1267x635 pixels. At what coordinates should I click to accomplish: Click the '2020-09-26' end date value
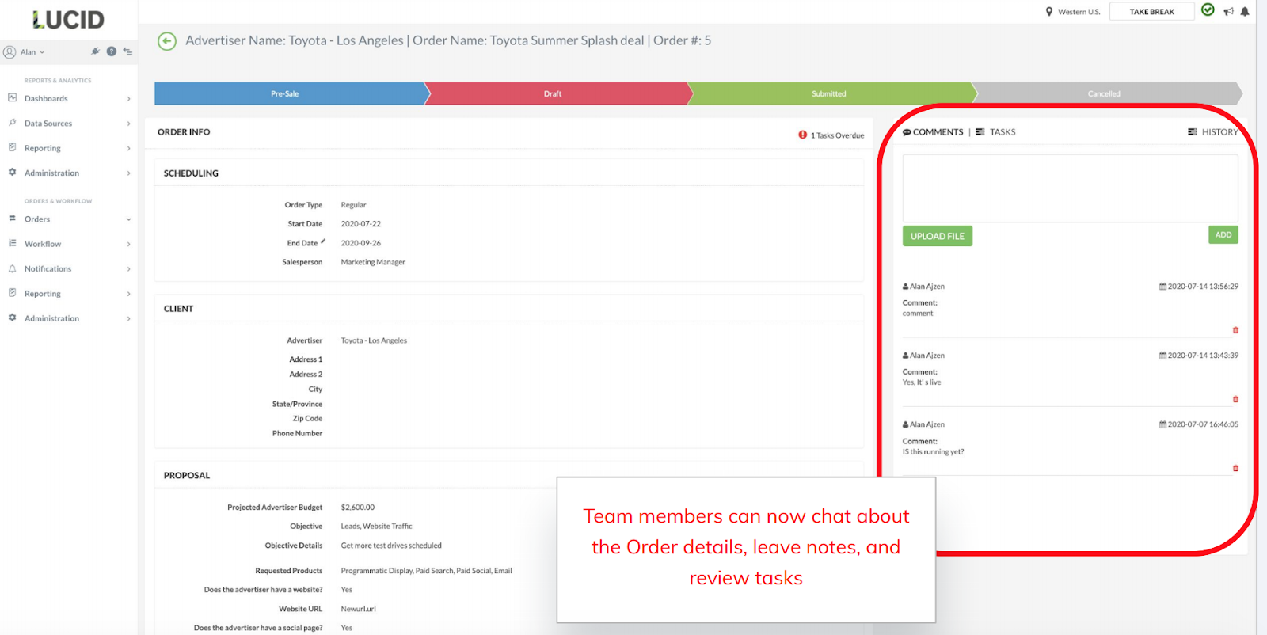(361, 243)
